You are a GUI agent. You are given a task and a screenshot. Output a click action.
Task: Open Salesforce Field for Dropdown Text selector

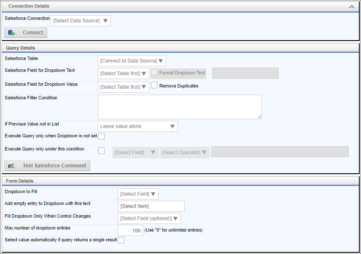(x=124, y=74)
